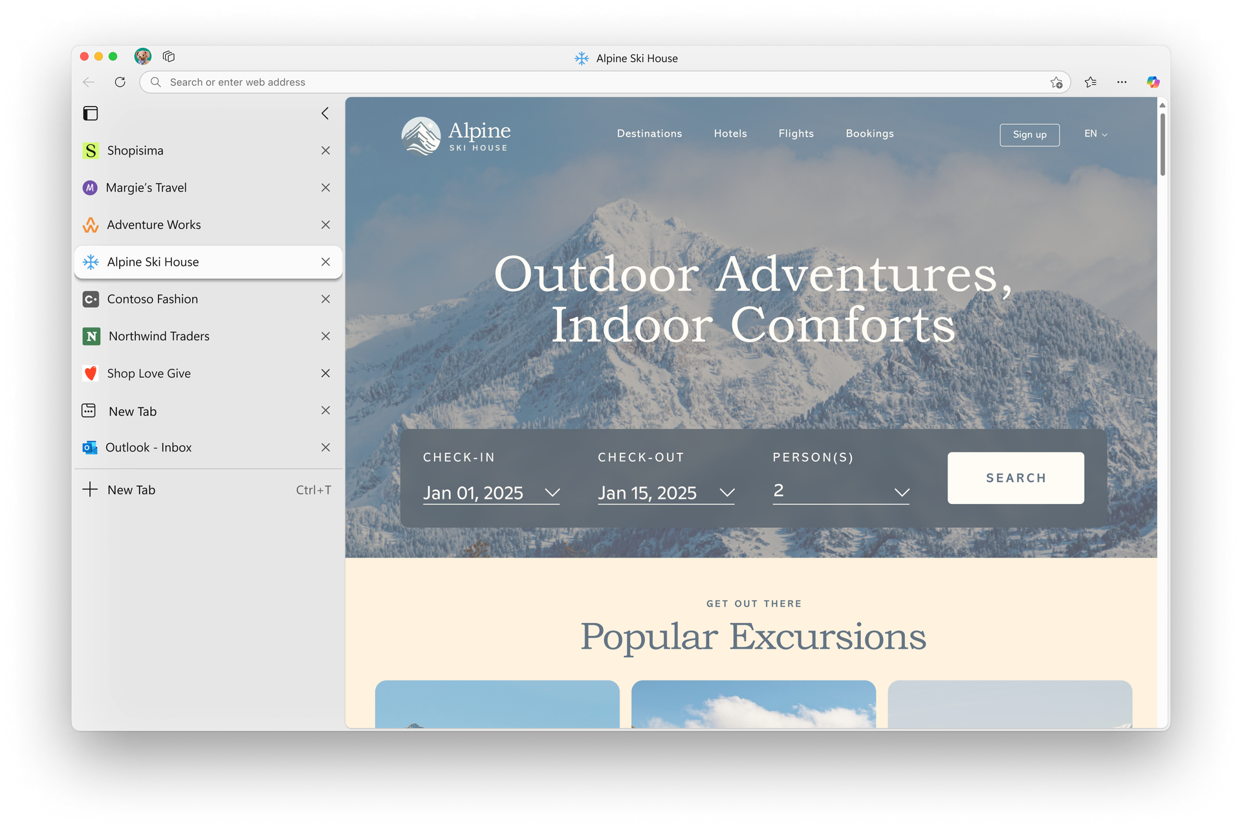Collapse the vertical tabs pane
This screenshot has height=828, width=1242.
325,113
